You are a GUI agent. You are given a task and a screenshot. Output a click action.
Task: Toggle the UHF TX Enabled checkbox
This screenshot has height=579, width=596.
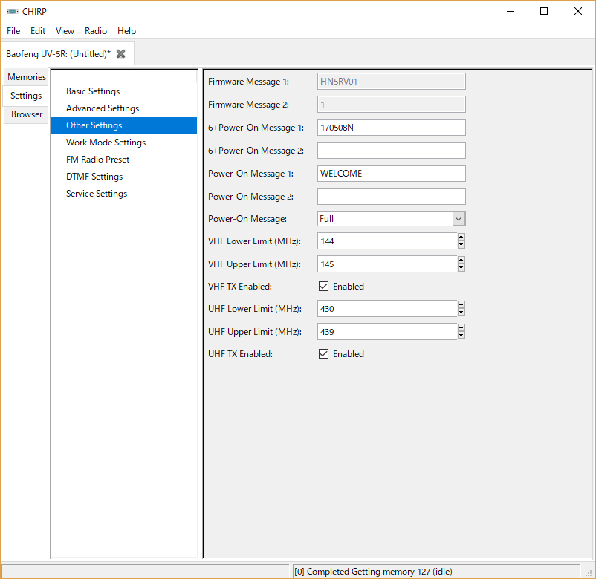[323, 354]
